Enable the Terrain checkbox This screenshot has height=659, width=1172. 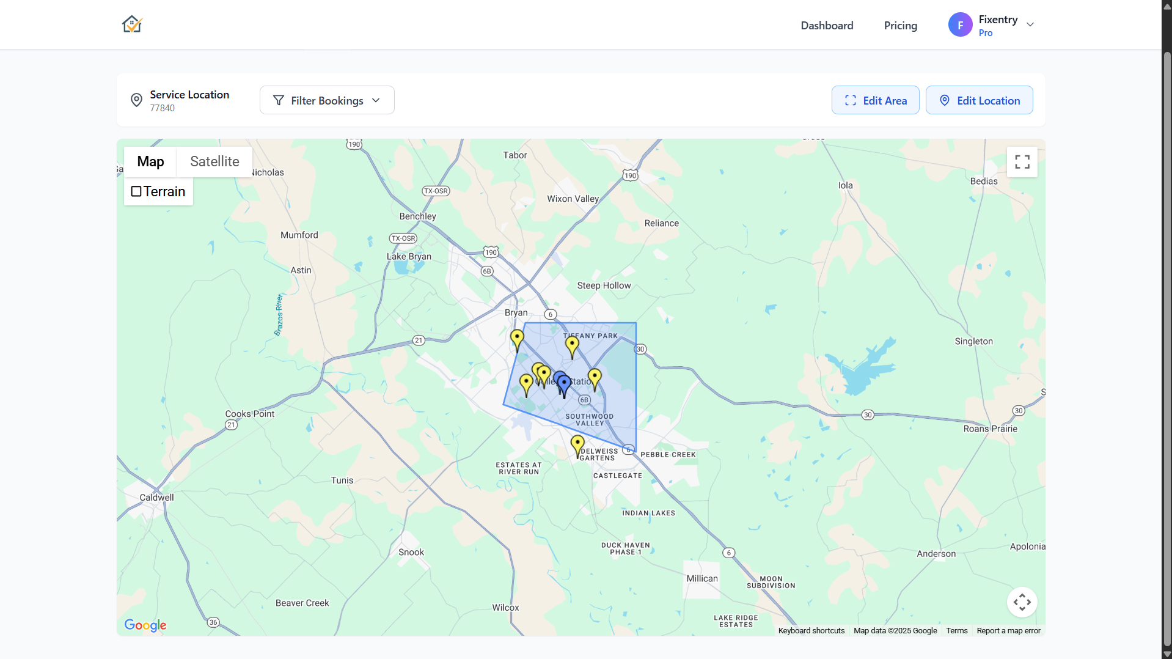tap(136, 191)
